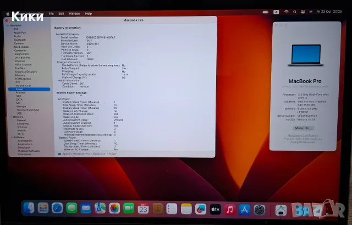
Task: Open Reminders app in dock
Action: 172,209
